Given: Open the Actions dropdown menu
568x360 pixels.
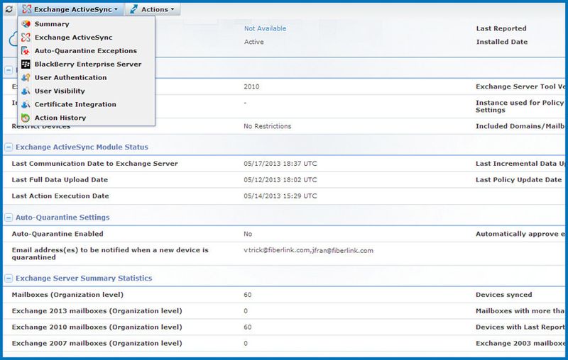Looking at the screenshot, I should [153, 9].
